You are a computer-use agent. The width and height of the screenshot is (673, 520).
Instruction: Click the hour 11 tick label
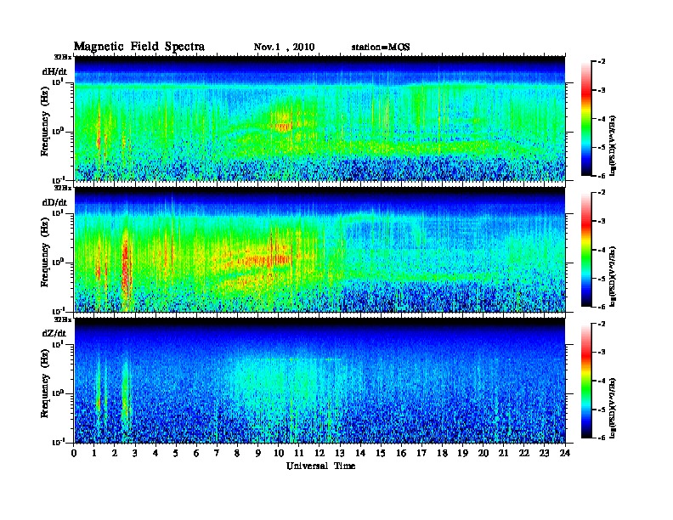299,454
